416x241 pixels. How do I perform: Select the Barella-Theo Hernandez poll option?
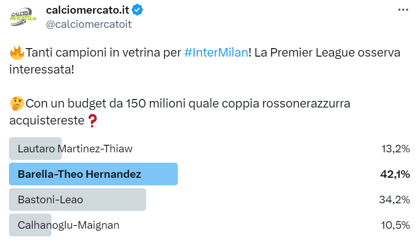click(x=79, y=174)
